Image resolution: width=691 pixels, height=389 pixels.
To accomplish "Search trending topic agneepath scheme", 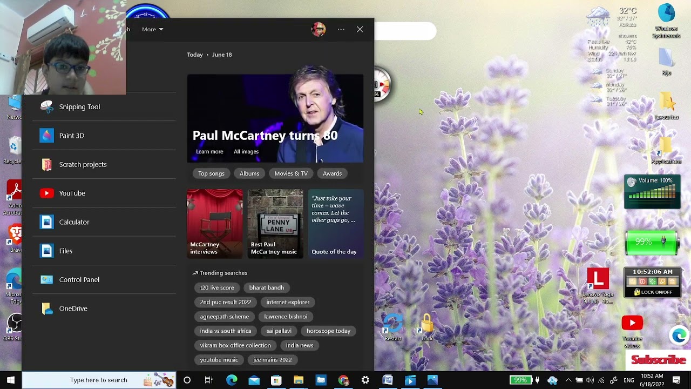I will coord(225,317).
